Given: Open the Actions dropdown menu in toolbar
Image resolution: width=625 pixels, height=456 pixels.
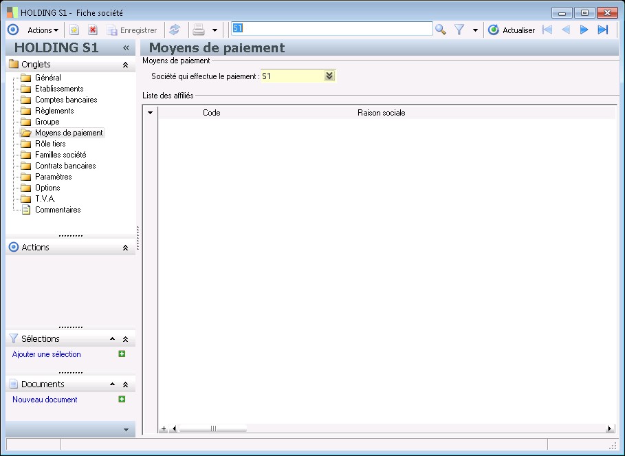Looking at the screenshot, I should (x=43, y=30).
